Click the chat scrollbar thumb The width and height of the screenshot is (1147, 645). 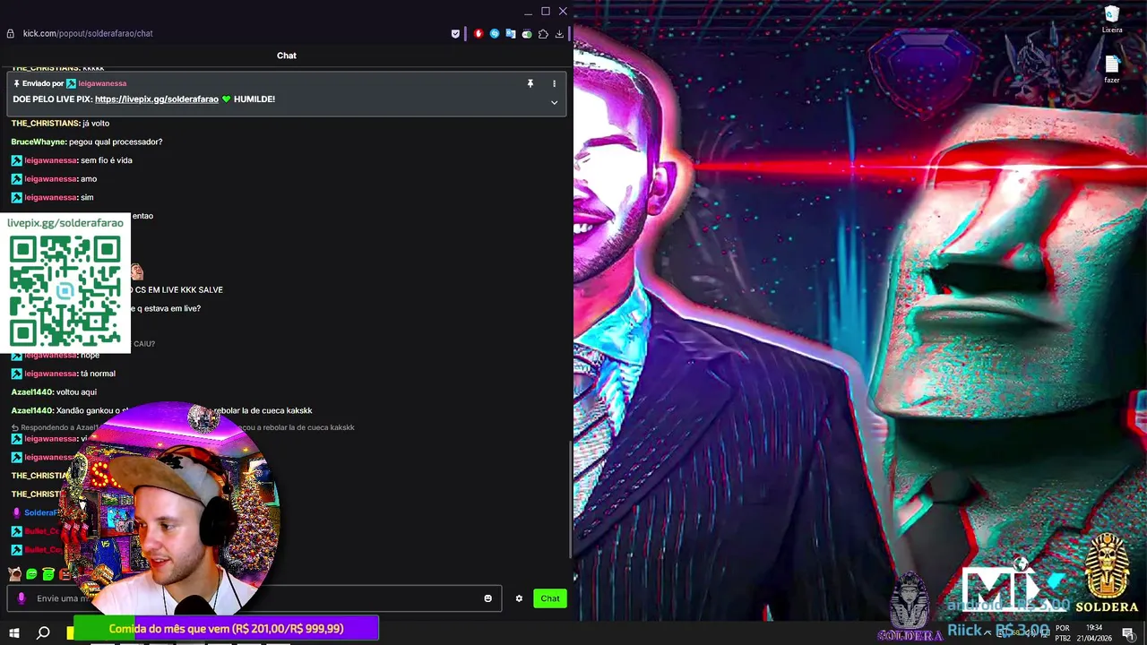572,500
